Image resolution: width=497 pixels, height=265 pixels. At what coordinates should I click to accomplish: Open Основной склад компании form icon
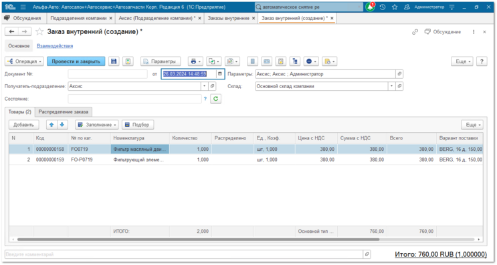[399, 86]
